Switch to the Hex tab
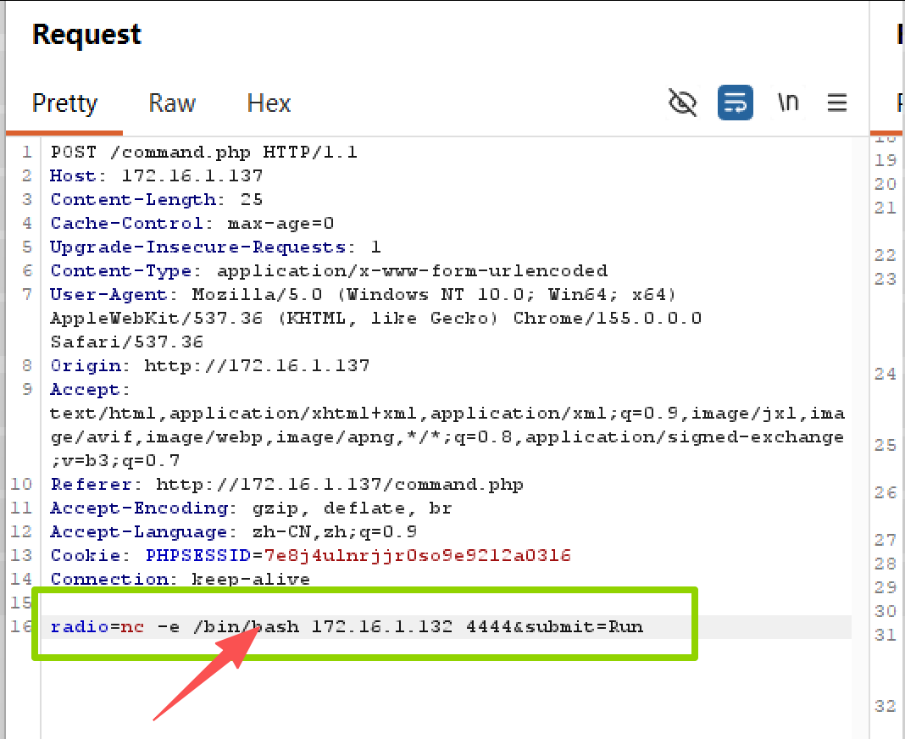This screenshot has width=905, height=739. [269, 103]
